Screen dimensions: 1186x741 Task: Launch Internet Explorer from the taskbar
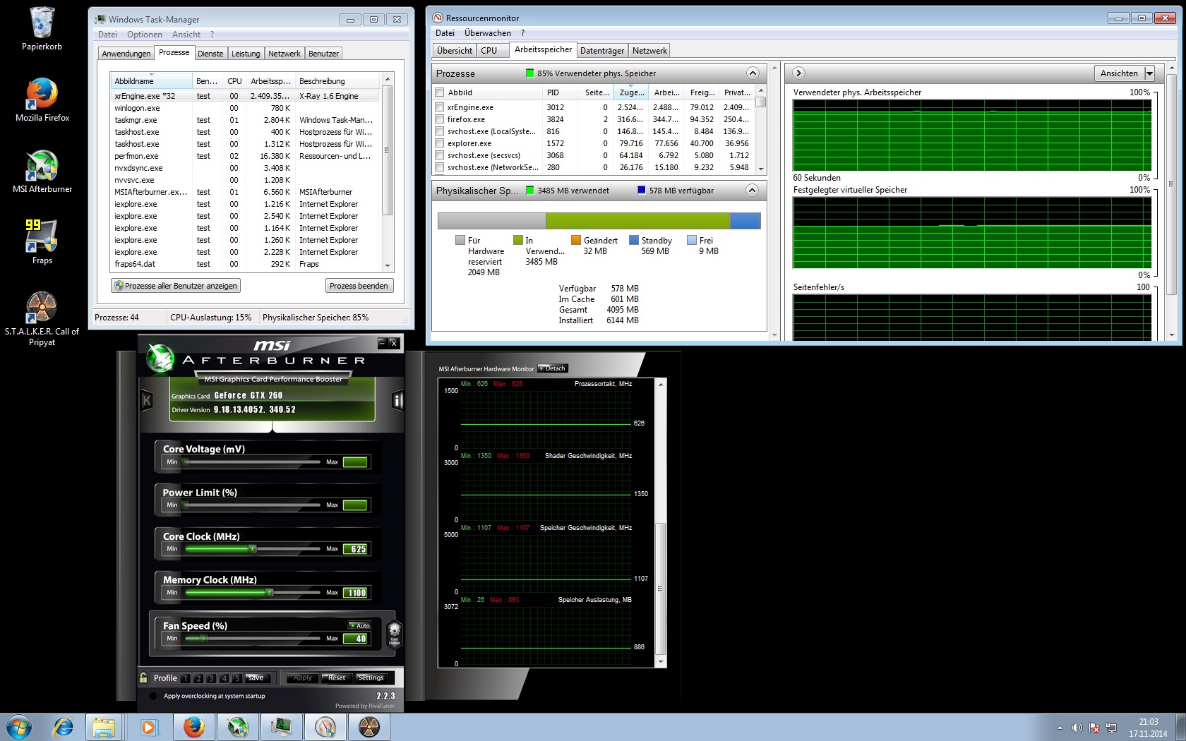[x=64, y=727]
